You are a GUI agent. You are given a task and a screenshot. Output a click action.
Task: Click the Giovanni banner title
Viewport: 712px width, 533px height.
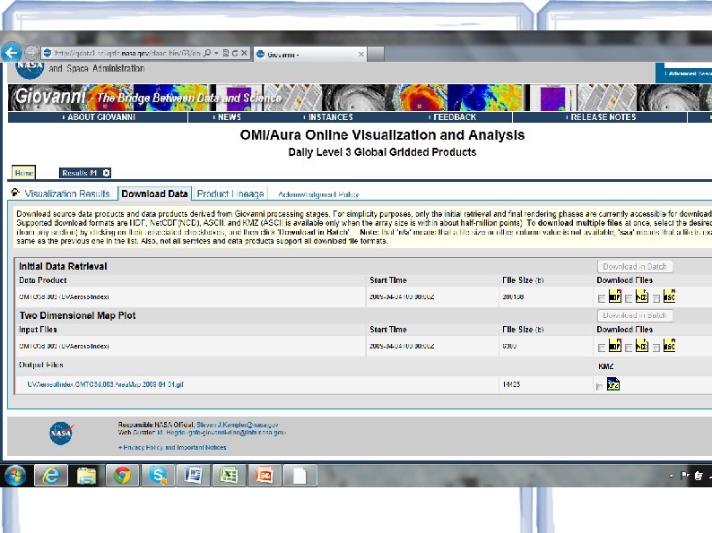50,96
